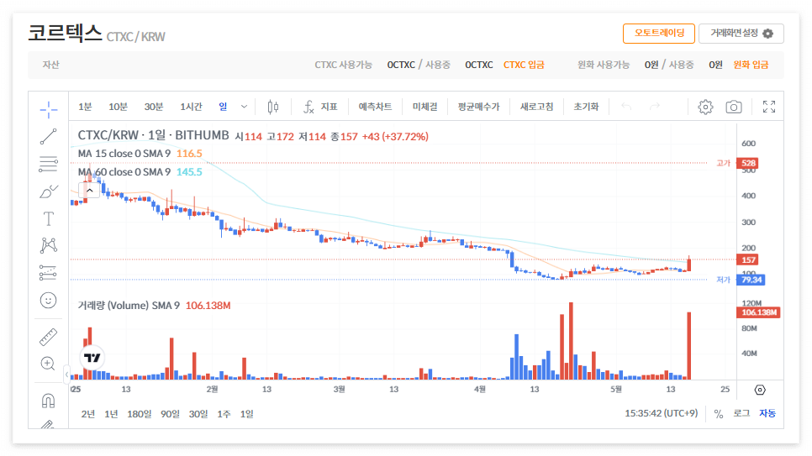The width and height of the screenshot is (812, 456).
Task: Click the volume label 106.138M on axis
Action: pos(759,312)
